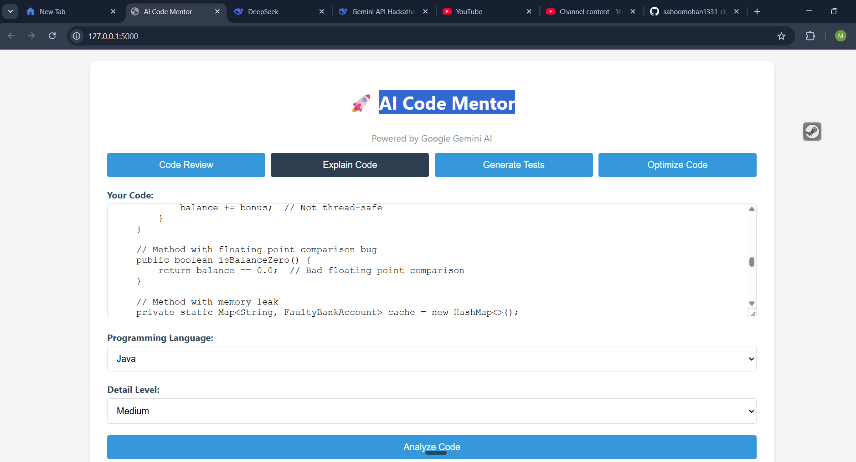The height and width of the screenshot is (462, 856).
Task: Close the Channel content tab
Action: 633,11
